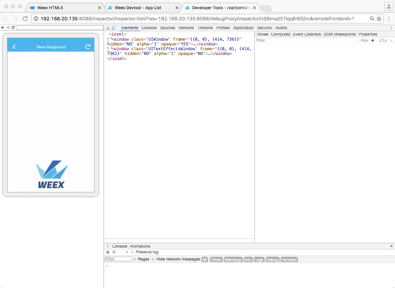Open the Application panel tab
This screenshot has width=395, height=288.
[243, 28]
